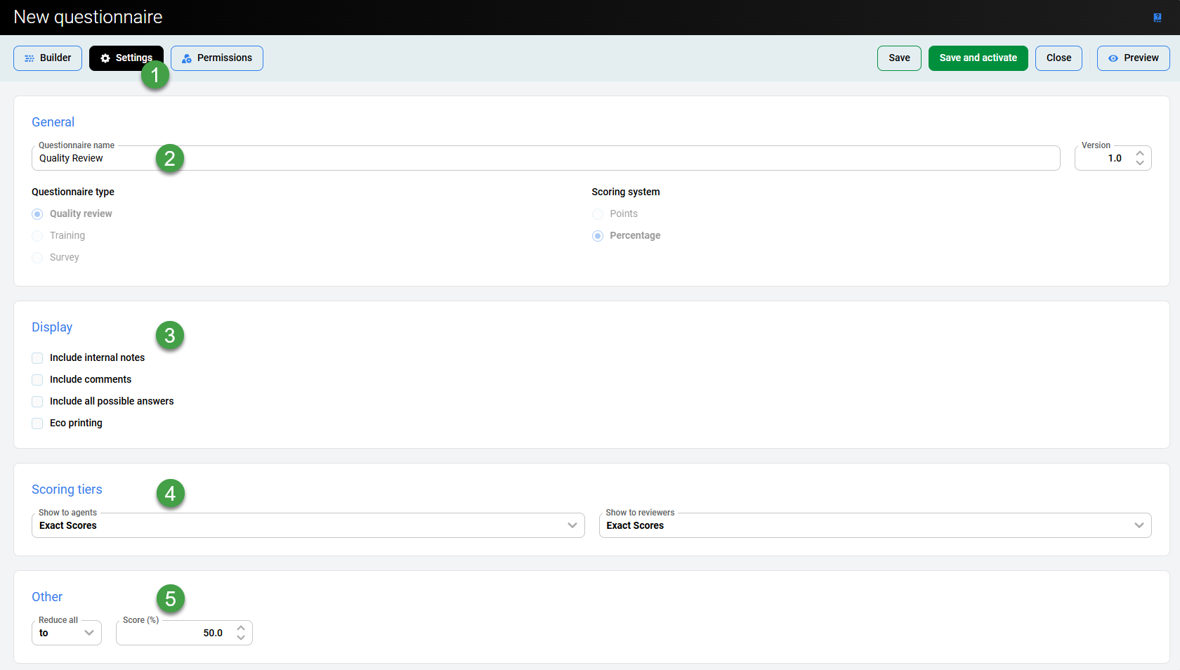Select the Training questionnaire type

click(x=38, y=236)
